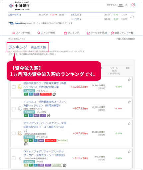Open インベスコ 世界厳選株式オープン fund link
143x170 pixels.
click(45, 104)
